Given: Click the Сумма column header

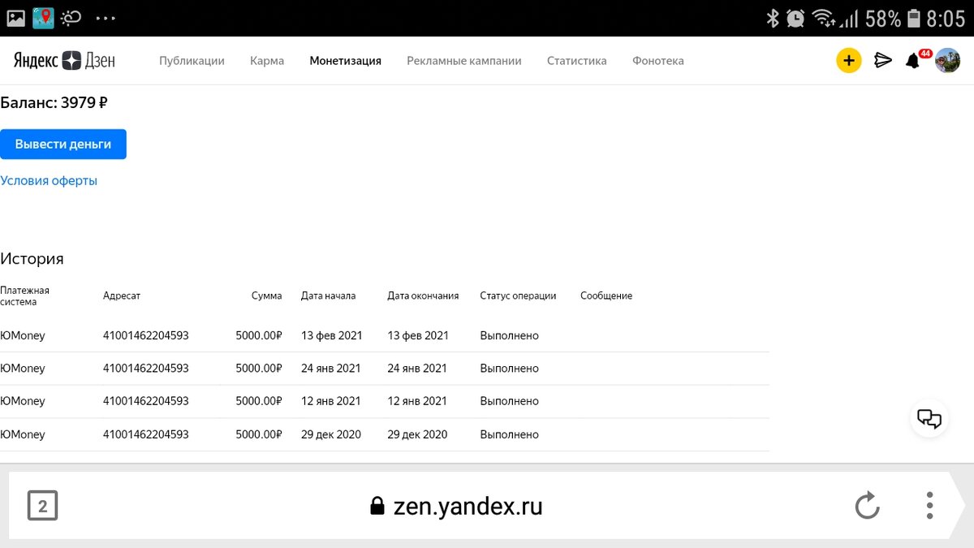Looking at the screenshot, I should [x=266, y=296].
